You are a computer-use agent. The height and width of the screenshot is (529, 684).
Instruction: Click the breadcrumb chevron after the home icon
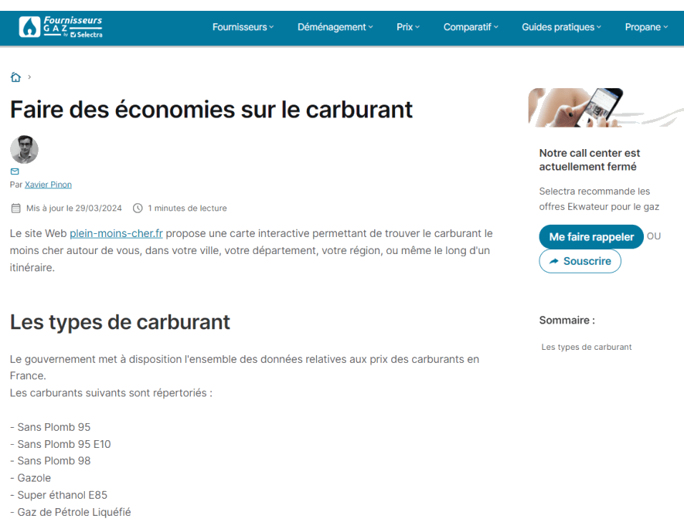(29, 77)
